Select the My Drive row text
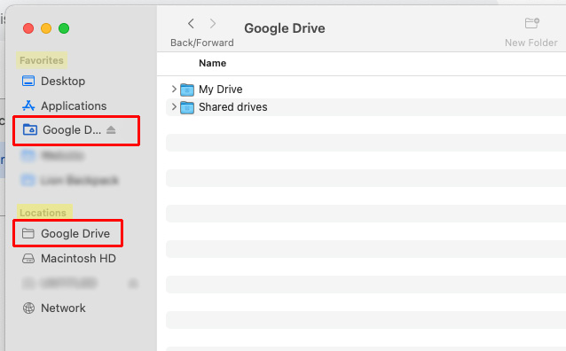 pyautogui.click(x=221, y=90)
